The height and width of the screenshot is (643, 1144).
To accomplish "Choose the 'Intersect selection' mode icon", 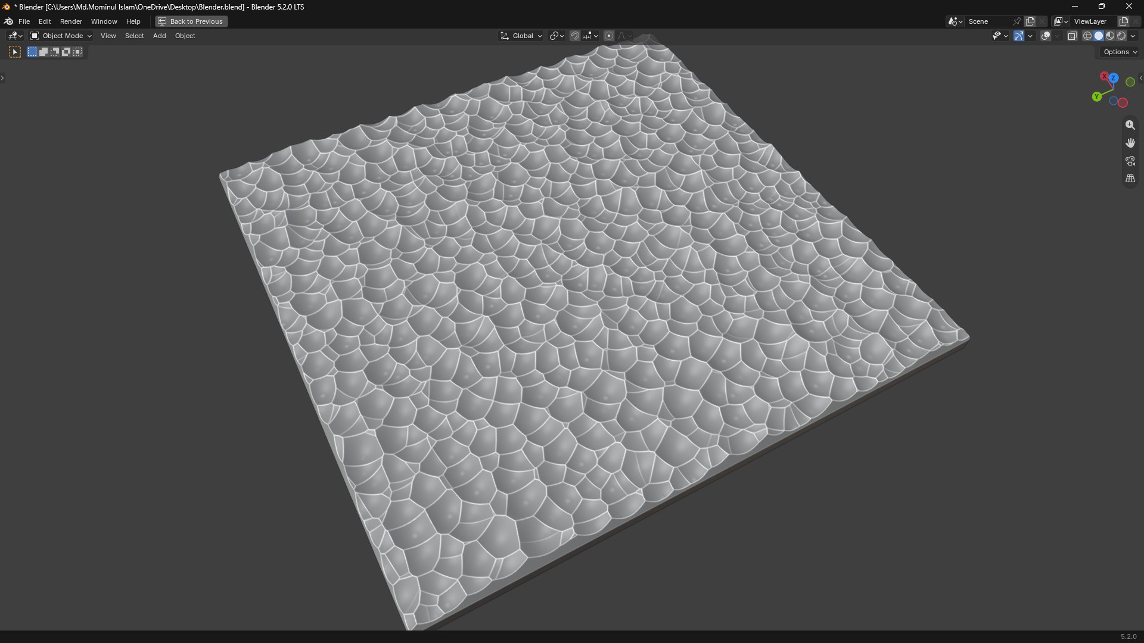I will click(x=77, y=52).
